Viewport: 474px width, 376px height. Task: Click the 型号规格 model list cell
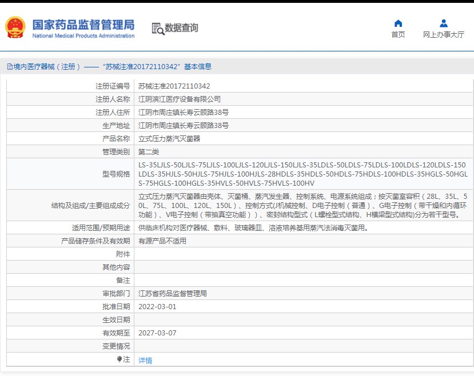tap(304, 174)
